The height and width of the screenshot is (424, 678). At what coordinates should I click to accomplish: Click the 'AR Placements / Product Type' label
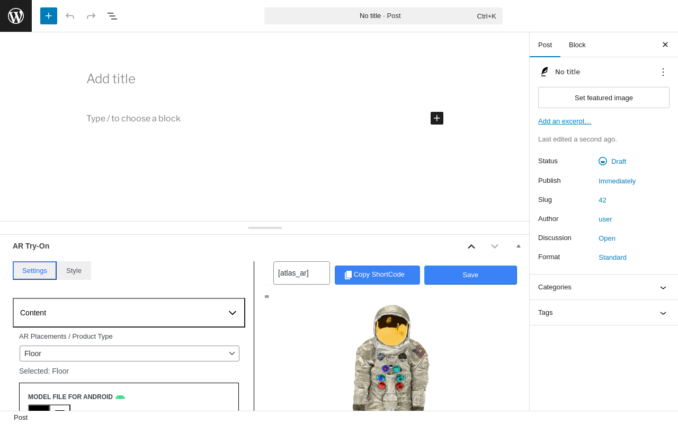66,336
